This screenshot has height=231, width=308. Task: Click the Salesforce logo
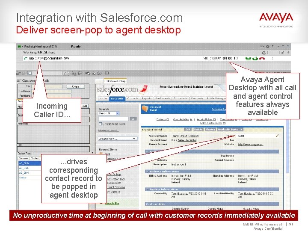pos(122,90)
